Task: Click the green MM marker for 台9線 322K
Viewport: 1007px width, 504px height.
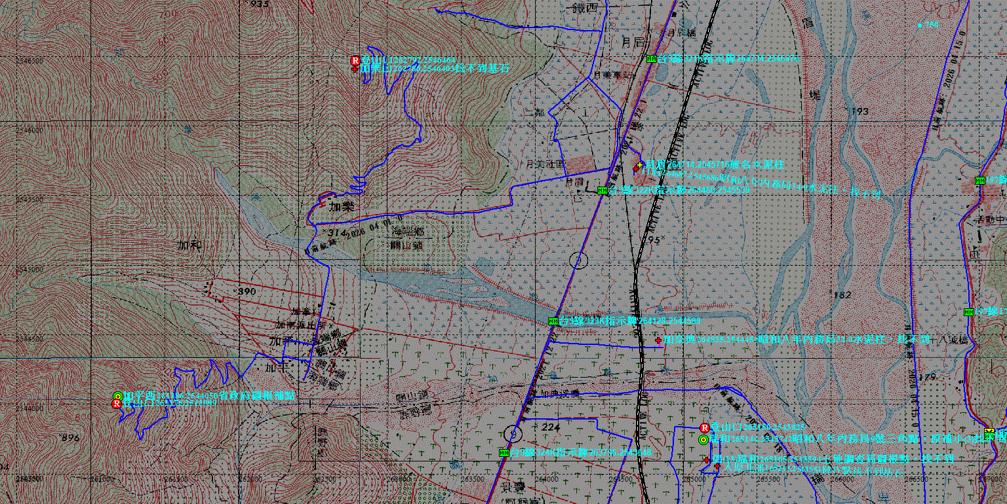Action: coord(602,190)
